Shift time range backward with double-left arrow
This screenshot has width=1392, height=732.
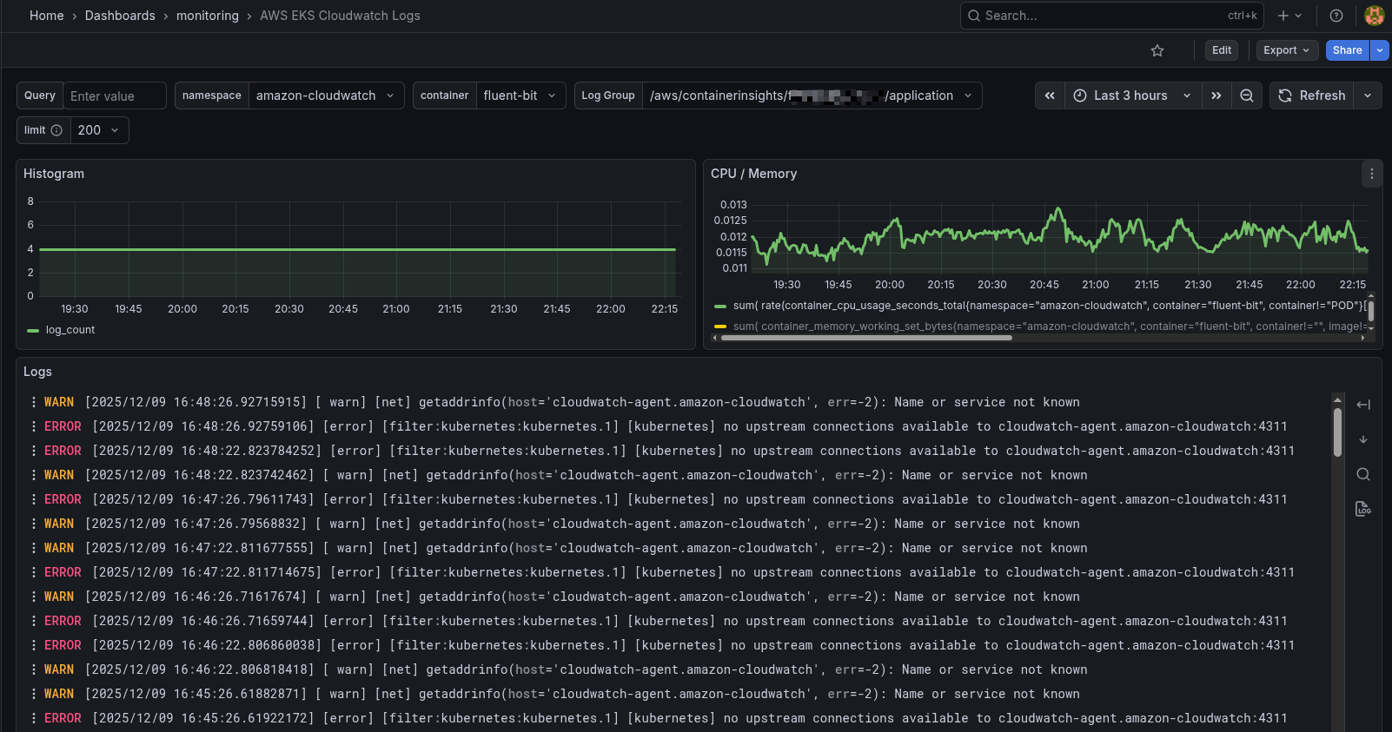tap(1050, 96)
